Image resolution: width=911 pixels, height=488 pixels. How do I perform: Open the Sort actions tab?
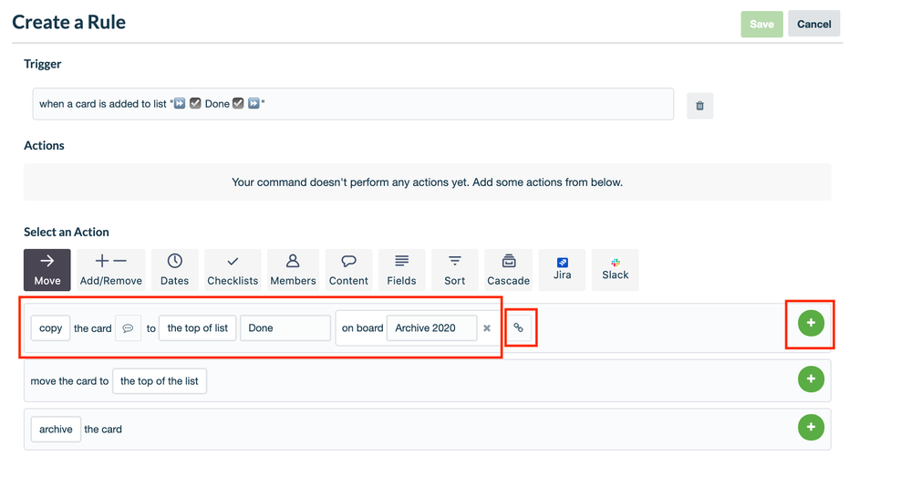coord(454,270)
